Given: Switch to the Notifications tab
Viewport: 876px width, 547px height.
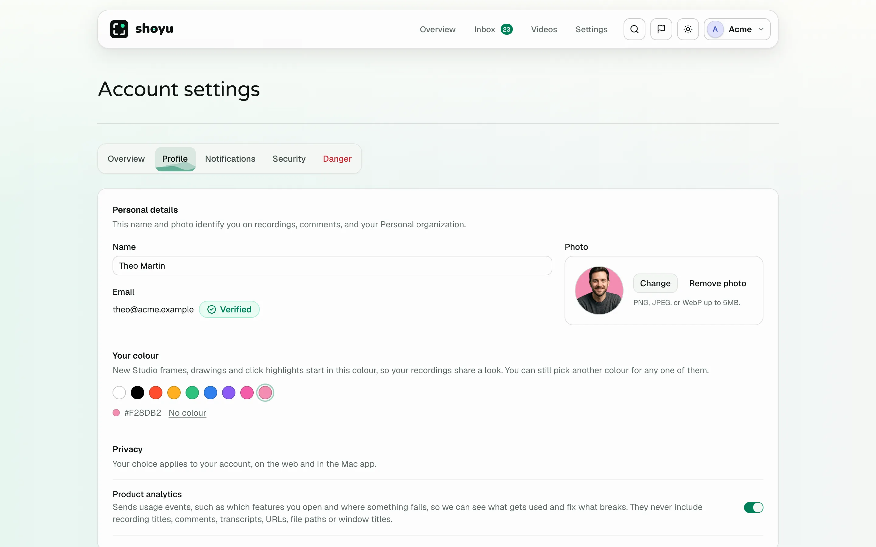Looking at the screenshot, I should (230, 158).
